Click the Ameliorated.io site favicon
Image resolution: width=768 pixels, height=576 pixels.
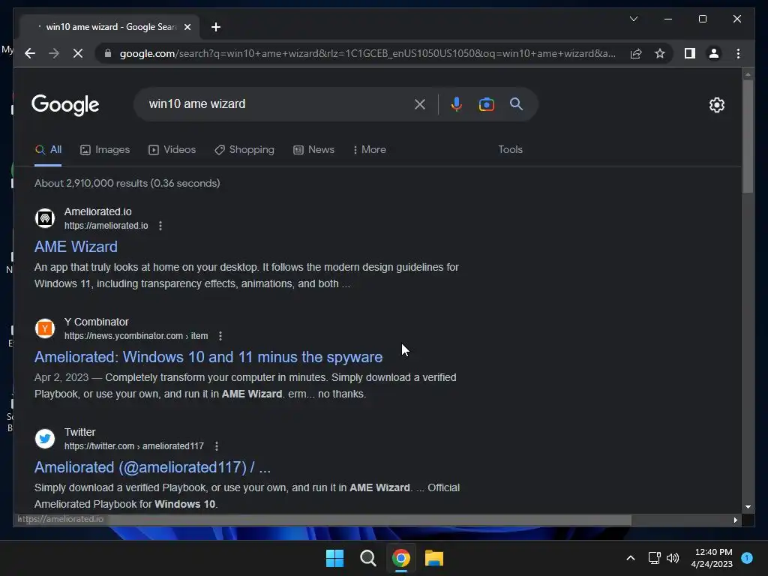pyautogui.click(x=44, y=218)
